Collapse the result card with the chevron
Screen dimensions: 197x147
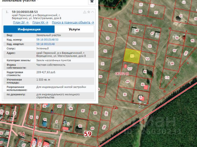tap(93, 12)
